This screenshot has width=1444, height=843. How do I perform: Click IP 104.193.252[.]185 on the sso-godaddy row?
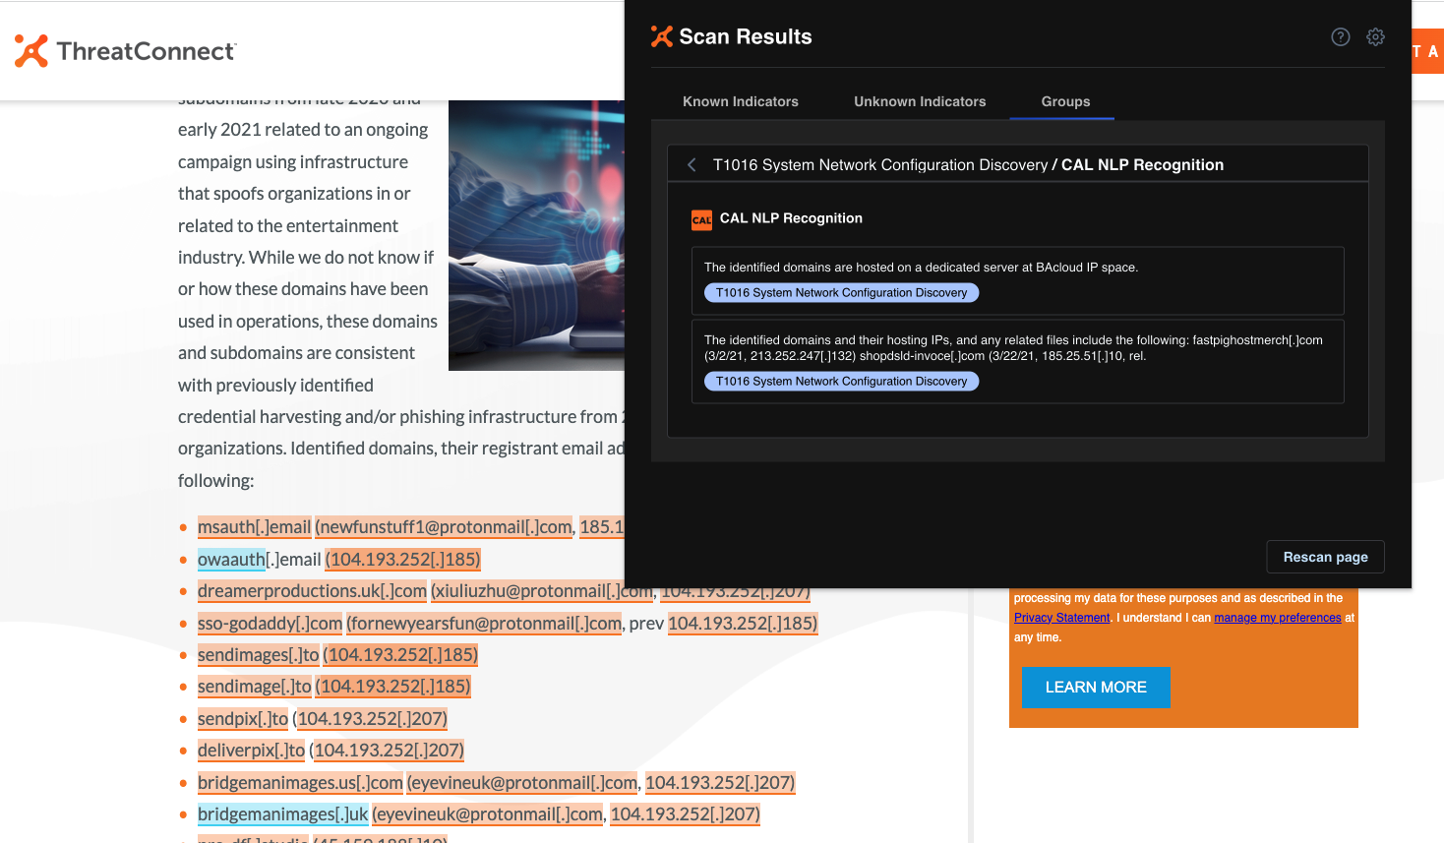click(x=743, y=624)
